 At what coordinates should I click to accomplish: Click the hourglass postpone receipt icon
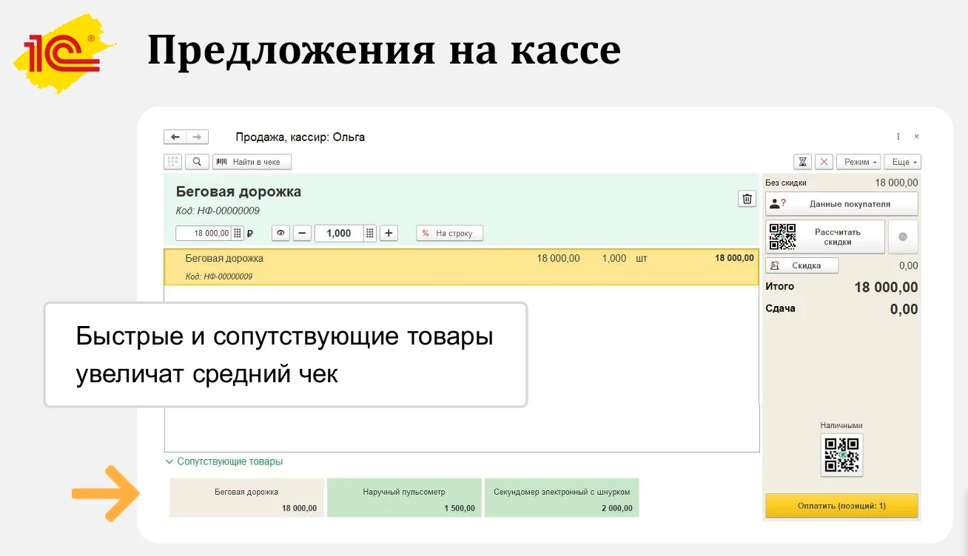(802, 162)
